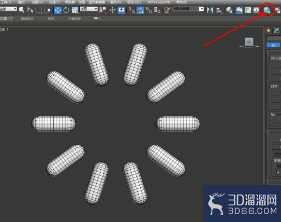Toggle the 3D Snaps magnet icon

pos(131,10)
